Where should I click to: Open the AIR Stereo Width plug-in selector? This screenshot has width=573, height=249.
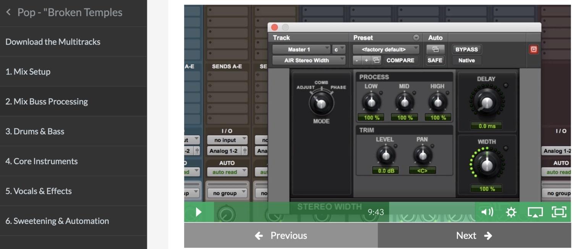pos(309,60)
